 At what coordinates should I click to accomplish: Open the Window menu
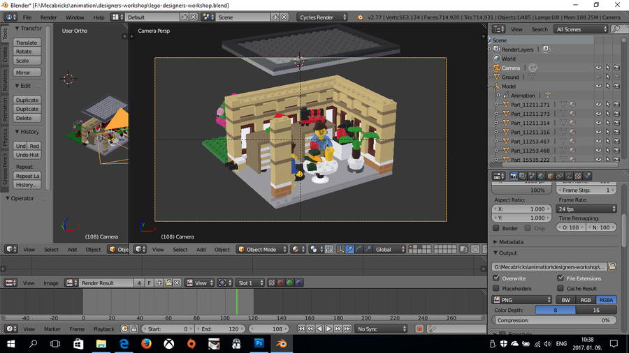[x=75, y=17]
